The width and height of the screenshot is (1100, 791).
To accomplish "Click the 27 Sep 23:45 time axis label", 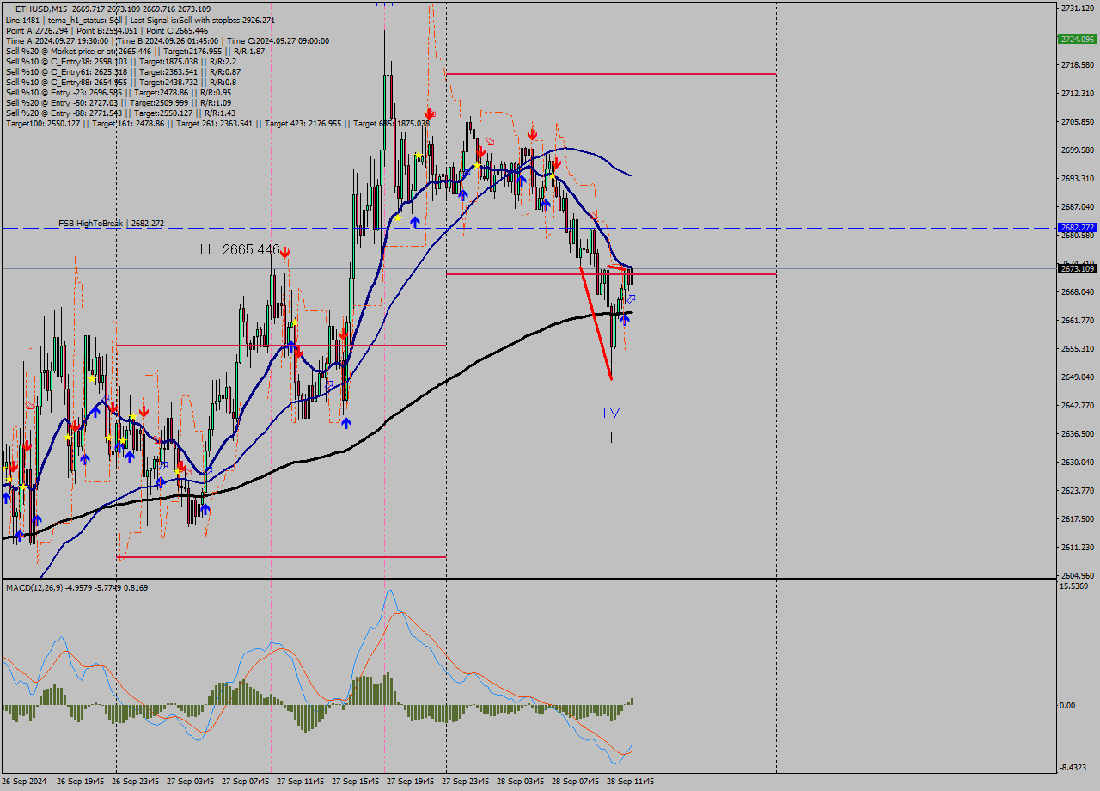I will [x=466, y=782].
